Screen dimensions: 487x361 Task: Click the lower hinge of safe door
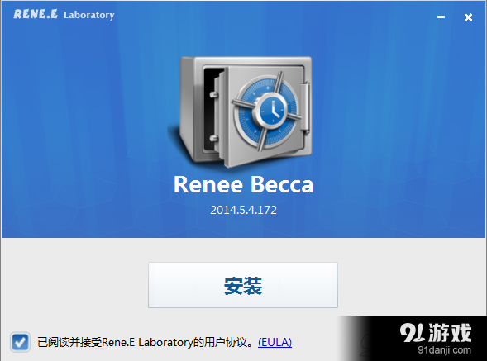[213, 138]
